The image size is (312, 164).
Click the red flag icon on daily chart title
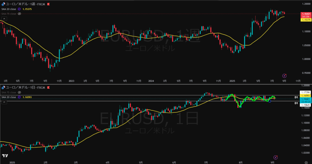pyautogui.click(x=48, y=87)
